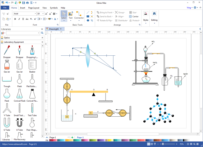Toggle italic text formatting
Viewport: 203px width, 147px height.
[x=19, y=19]
